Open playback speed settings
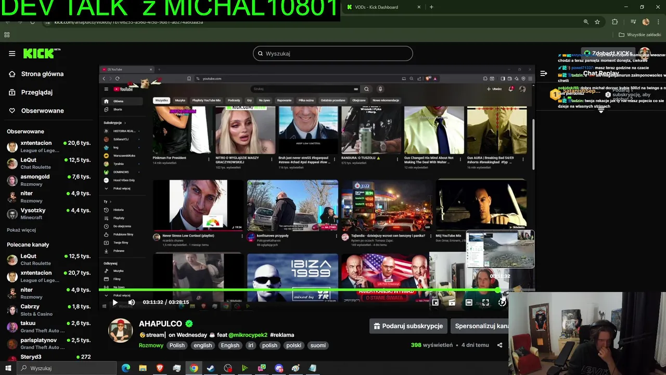 (x=502, y=302)
